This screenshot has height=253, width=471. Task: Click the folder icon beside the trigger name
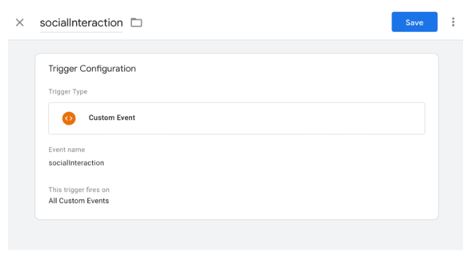click(137, 23)
